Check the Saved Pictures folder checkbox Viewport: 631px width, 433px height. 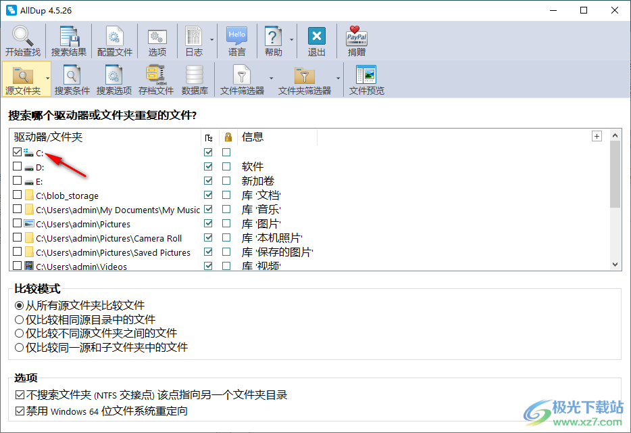pyautogui.click(x=17, y=252)
